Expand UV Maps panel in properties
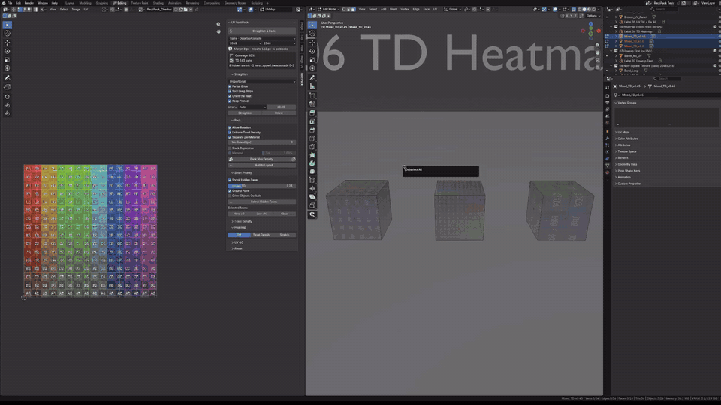Viewport: 721px width, 405px height. (x=623, y=132)
